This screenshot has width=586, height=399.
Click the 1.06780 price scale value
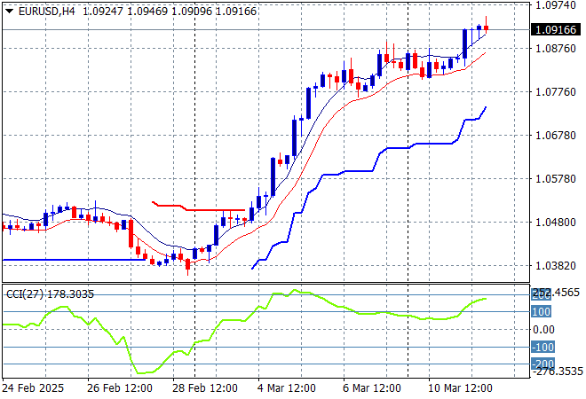[558, 136]
